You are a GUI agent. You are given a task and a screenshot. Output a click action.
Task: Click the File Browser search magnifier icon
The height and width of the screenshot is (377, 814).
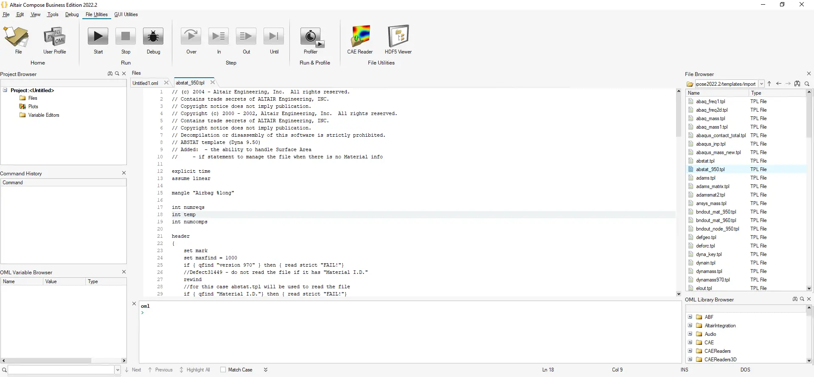coord(807,84)
